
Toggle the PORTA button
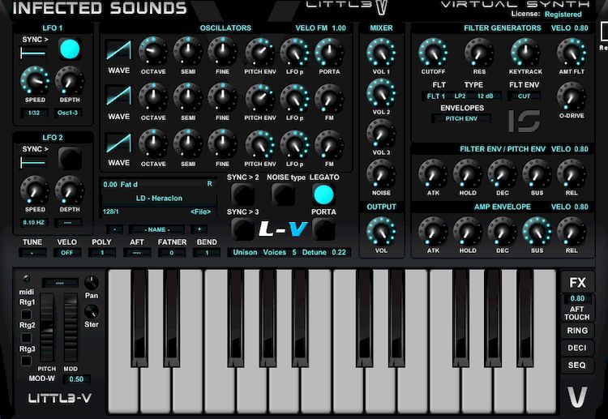tap(323, 229)
